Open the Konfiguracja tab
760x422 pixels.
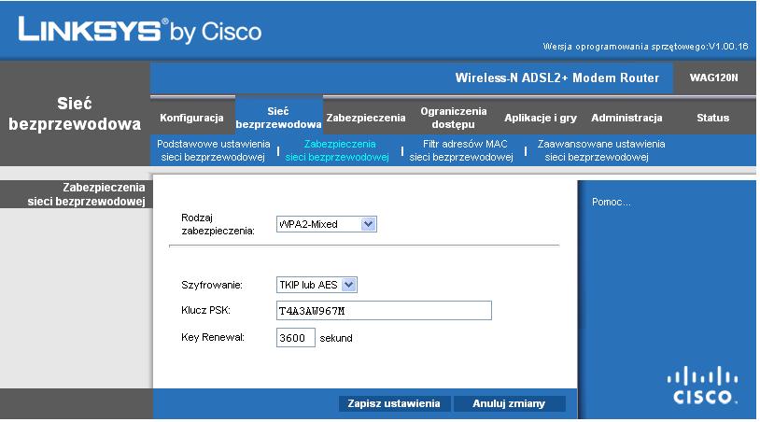191,118
